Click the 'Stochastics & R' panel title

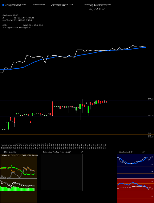tap(126, 152)
